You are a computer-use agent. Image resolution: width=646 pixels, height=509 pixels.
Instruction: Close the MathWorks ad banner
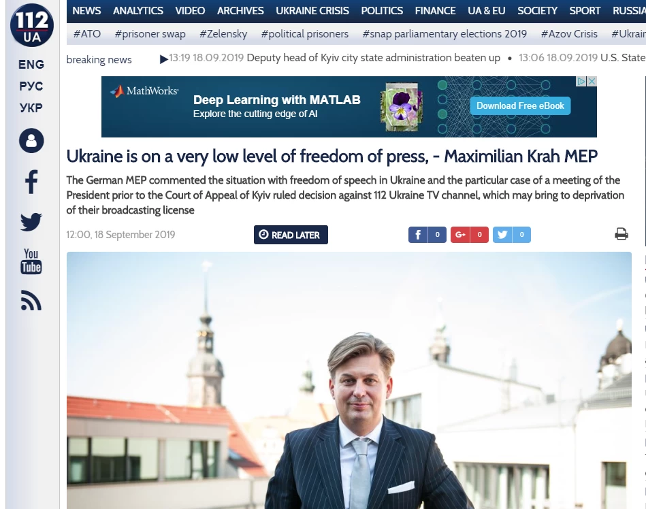(x=592, y=81)
